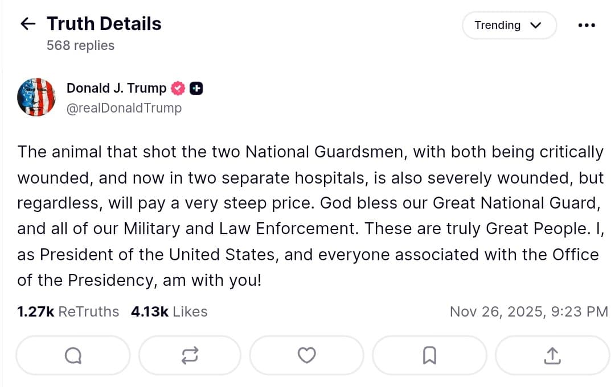Toggle the bookmark state for this post

tap(429, 355)
